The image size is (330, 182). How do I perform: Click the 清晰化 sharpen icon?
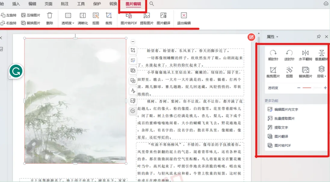tap(83, 16)
